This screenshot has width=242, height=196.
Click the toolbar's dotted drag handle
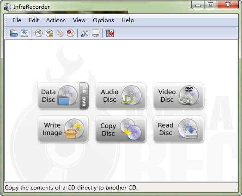pos(6,33)
